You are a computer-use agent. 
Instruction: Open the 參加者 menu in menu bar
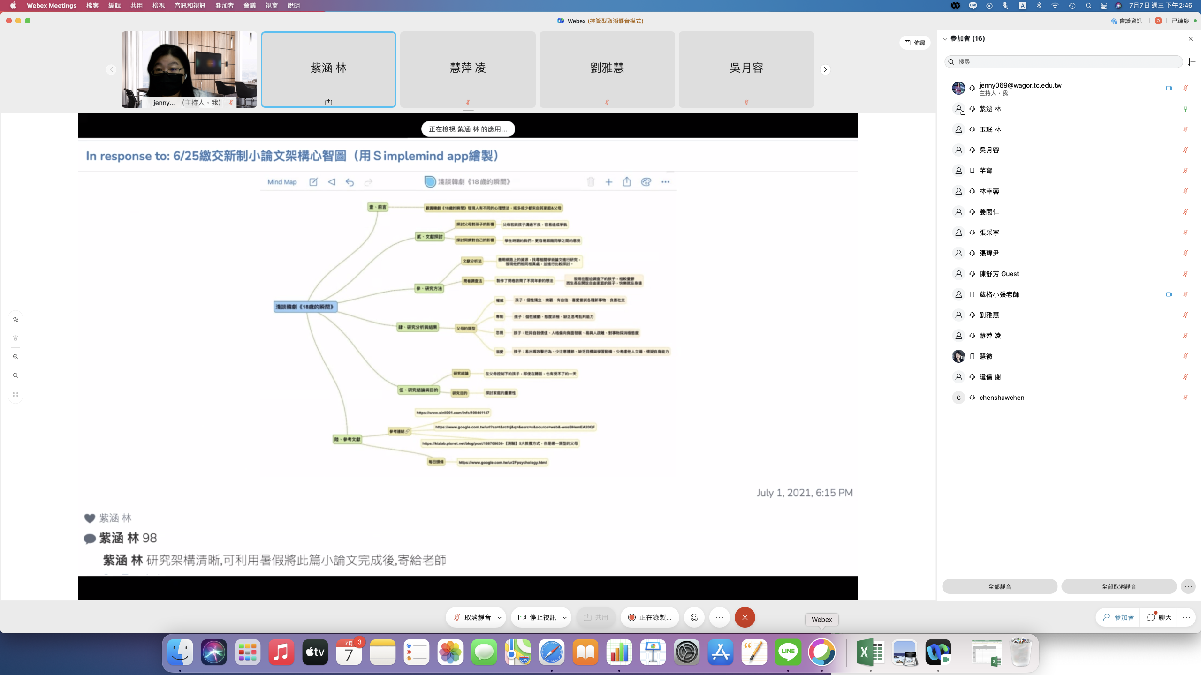point(224,6)
